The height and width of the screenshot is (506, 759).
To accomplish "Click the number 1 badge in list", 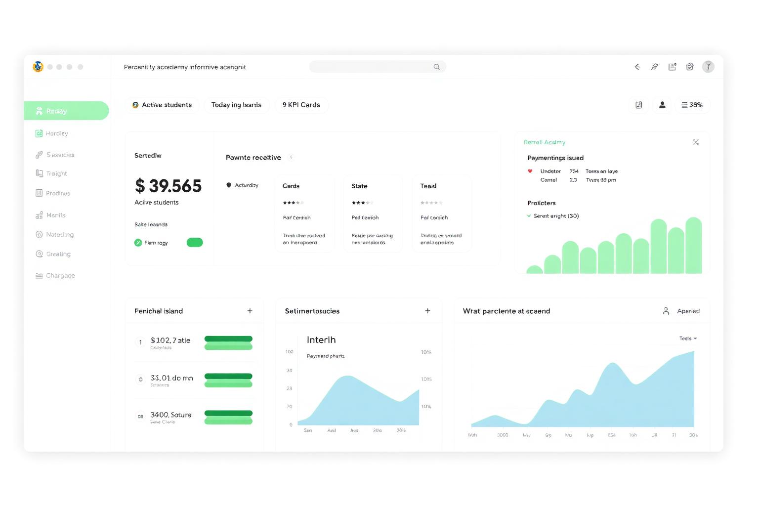I will pos(140,342).
